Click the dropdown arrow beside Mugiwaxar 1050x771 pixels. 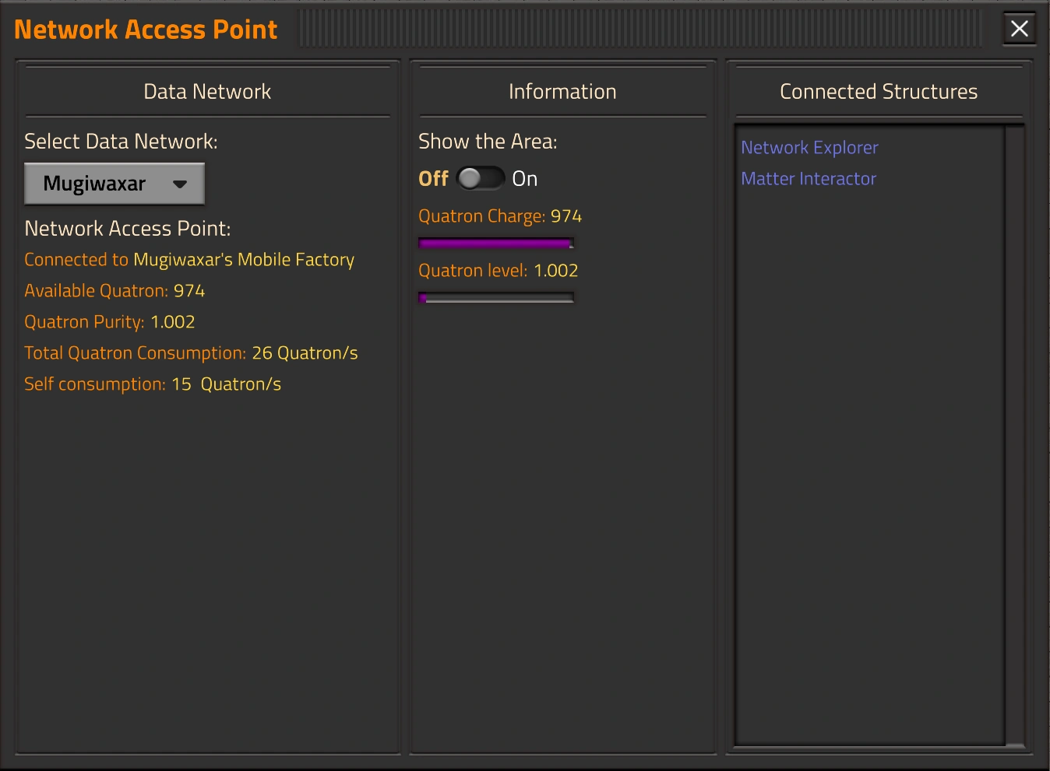pyautogui.click(x=180, y=184)
